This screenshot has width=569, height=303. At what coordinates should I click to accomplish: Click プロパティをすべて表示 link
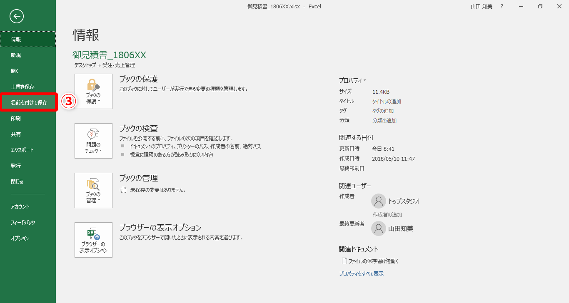(x=361, y=273)
